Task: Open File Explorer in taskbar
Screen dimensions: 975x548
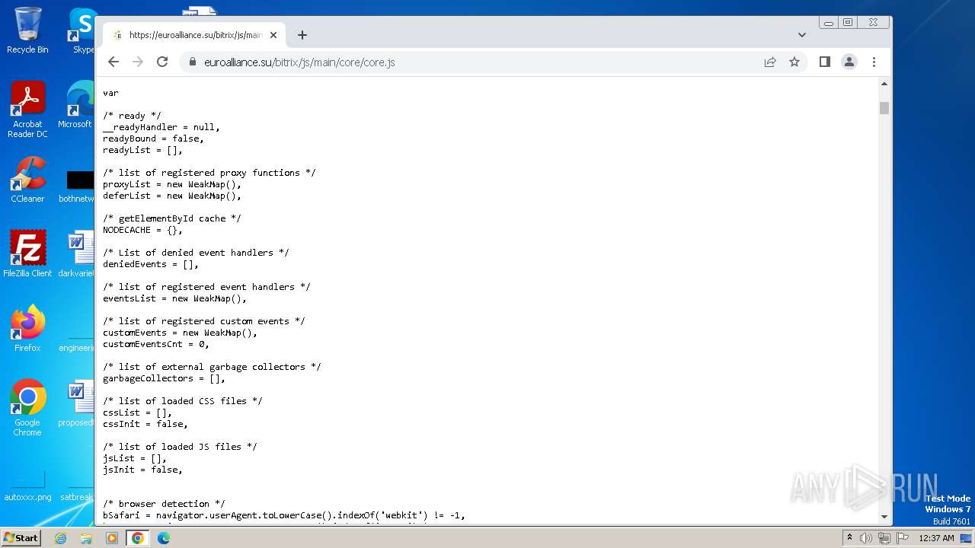Action: pyautogui.click(x=86, y=538)
